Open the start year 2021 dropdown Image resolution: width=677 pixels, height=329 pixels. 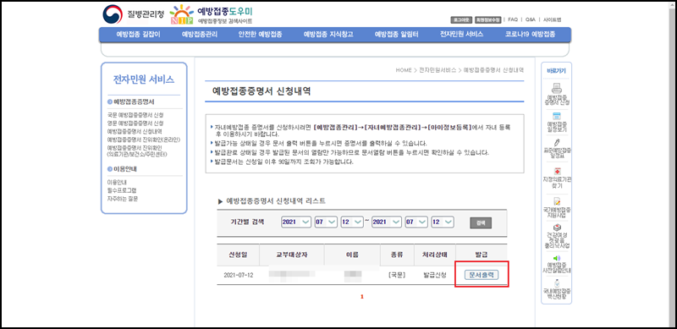click(x=295, y=222)
